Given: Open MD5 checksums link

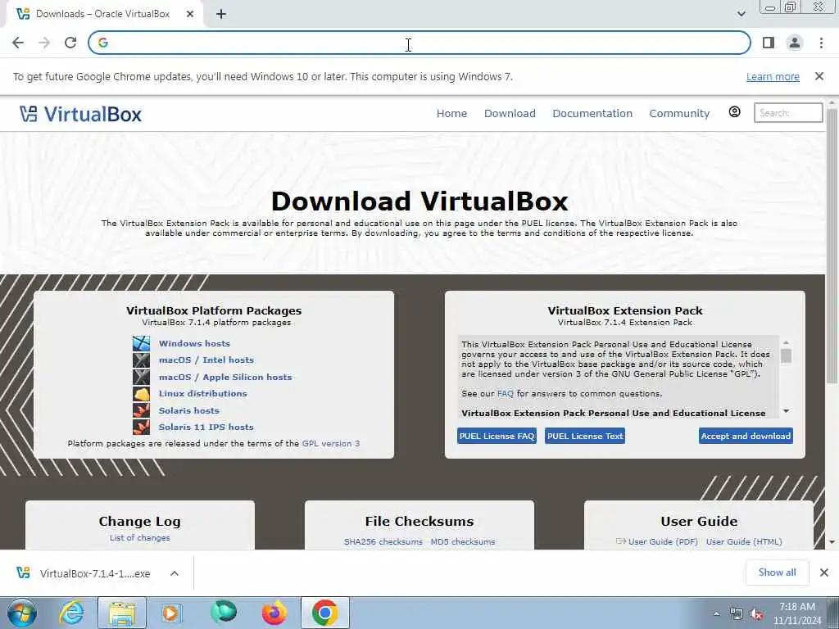Looking at the screenshot, I should (463, 542).
